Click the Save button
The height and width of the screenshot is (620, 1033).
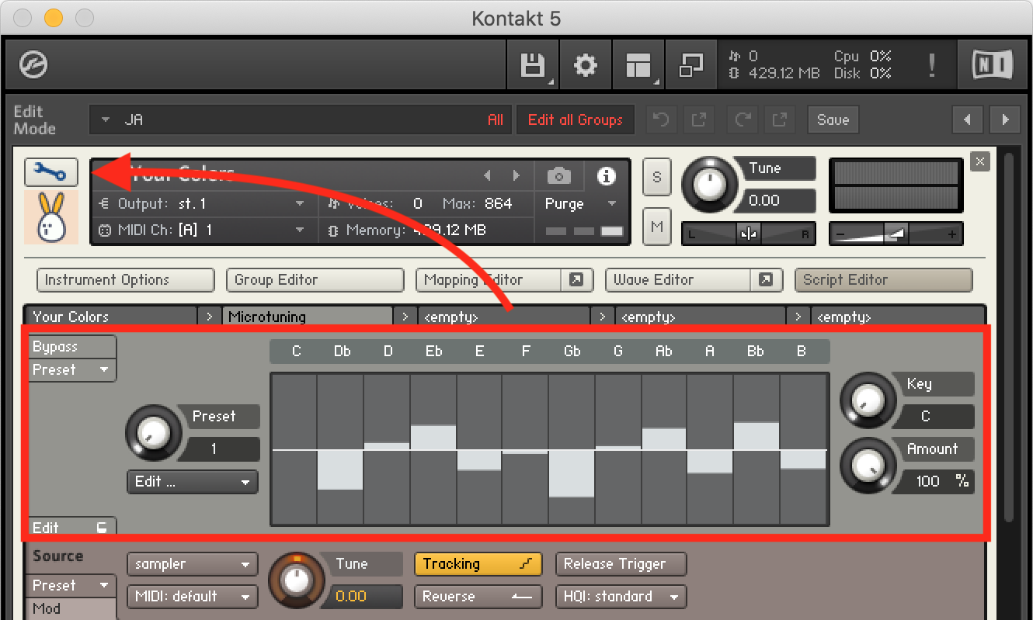[x=833, y=119]
